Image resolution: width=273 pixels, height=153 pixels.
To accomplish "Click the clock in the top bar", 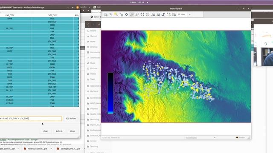I will tap(136, 3).
